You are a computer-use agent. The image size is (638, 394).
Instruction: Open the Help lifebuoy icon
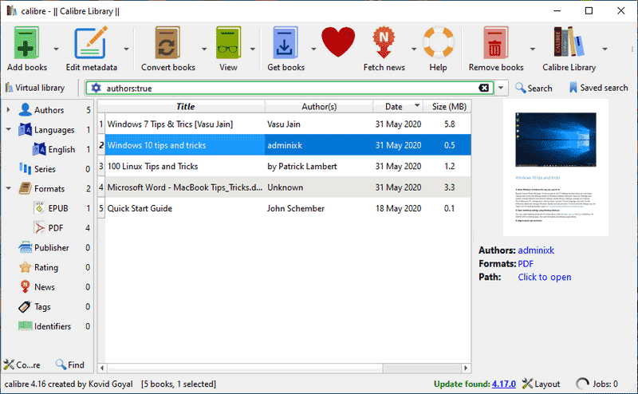pos(438,43)
